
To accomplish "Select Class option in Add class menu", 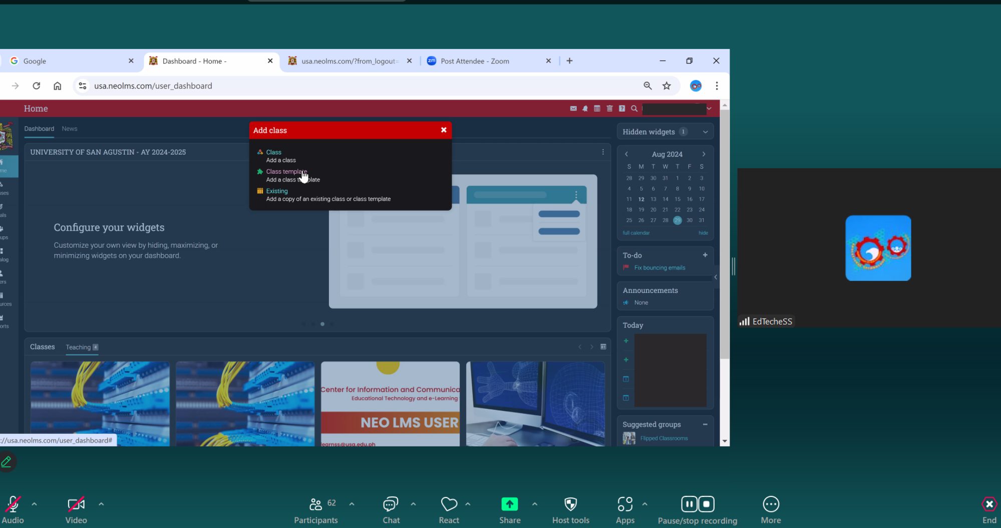I will pos(273,152).
